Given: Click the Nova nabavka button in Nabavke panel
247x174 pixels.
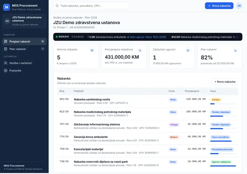Looking at the screenshot, I should click(225, 82).
